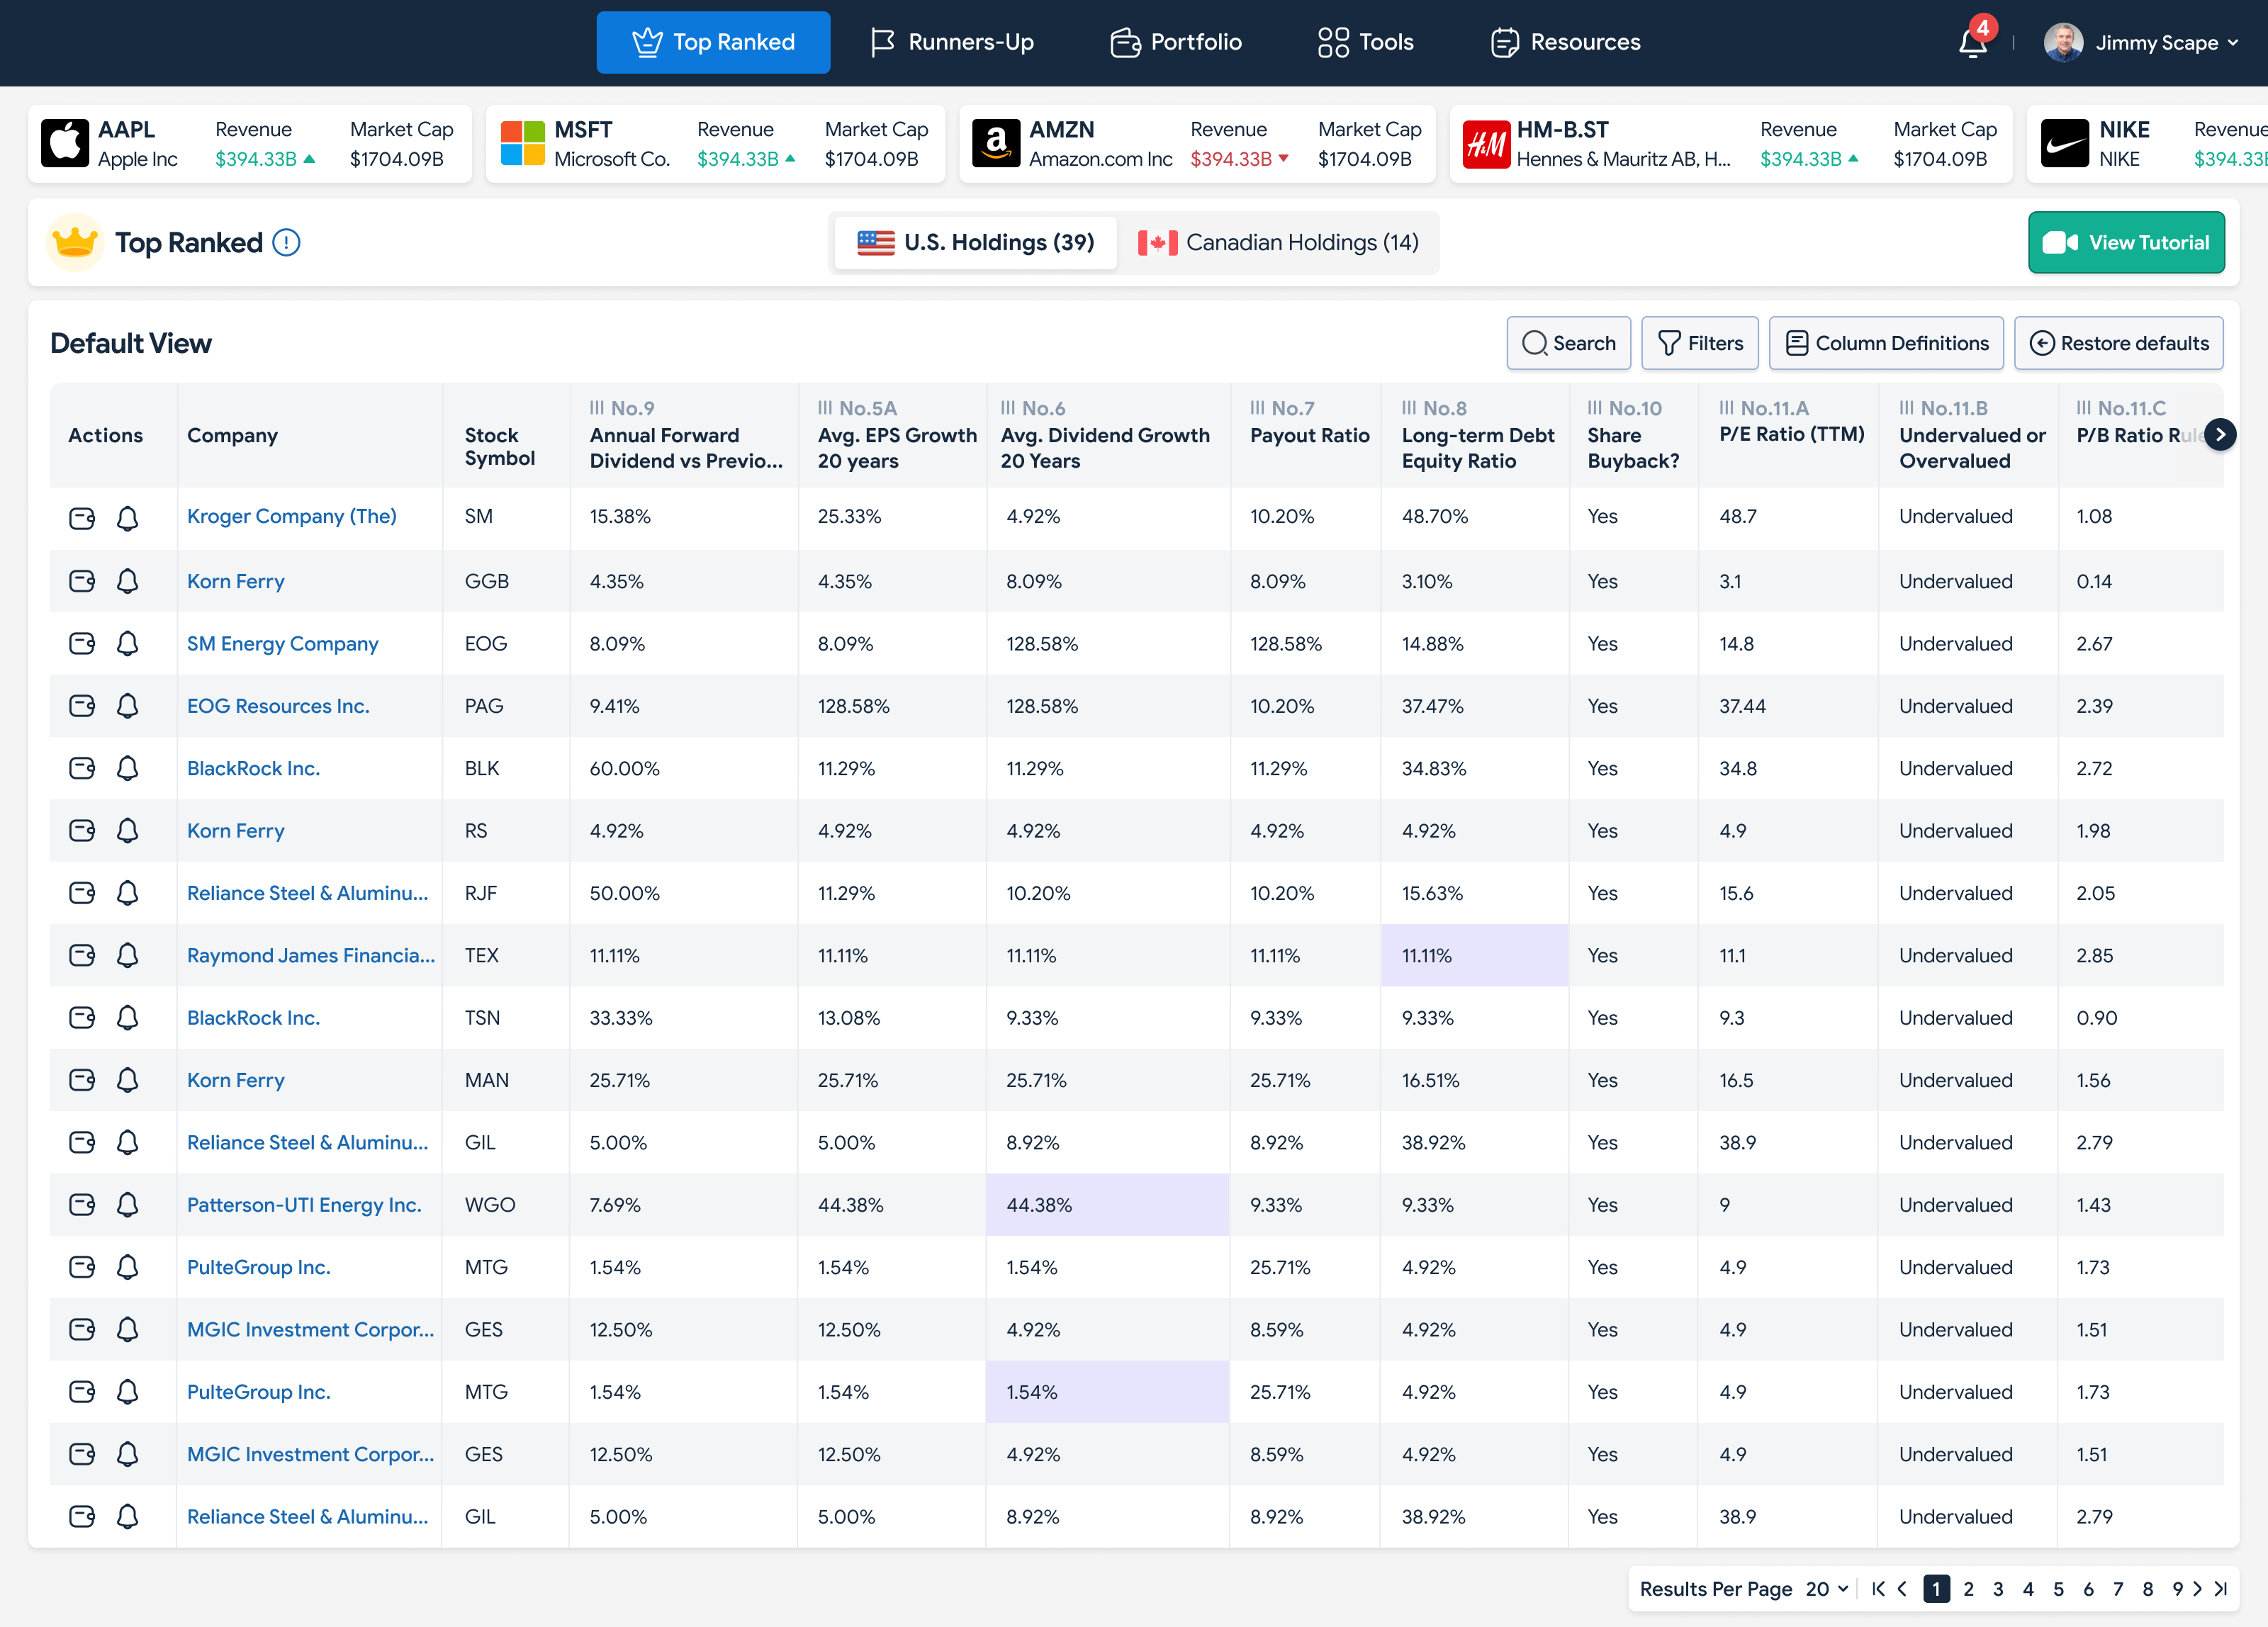Click the View Tutorial button

(2126, 243)
